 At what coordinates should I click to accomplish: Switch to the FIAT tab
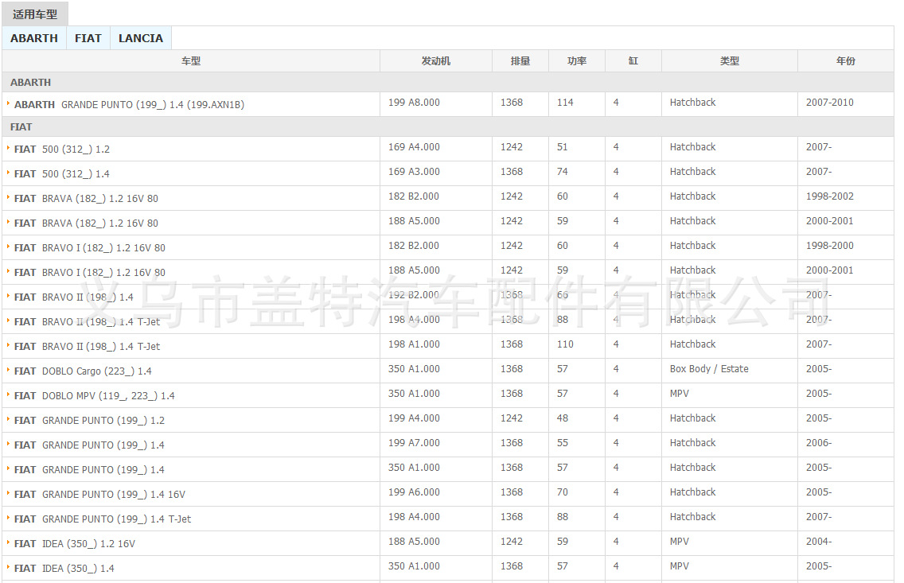[88, 38]
